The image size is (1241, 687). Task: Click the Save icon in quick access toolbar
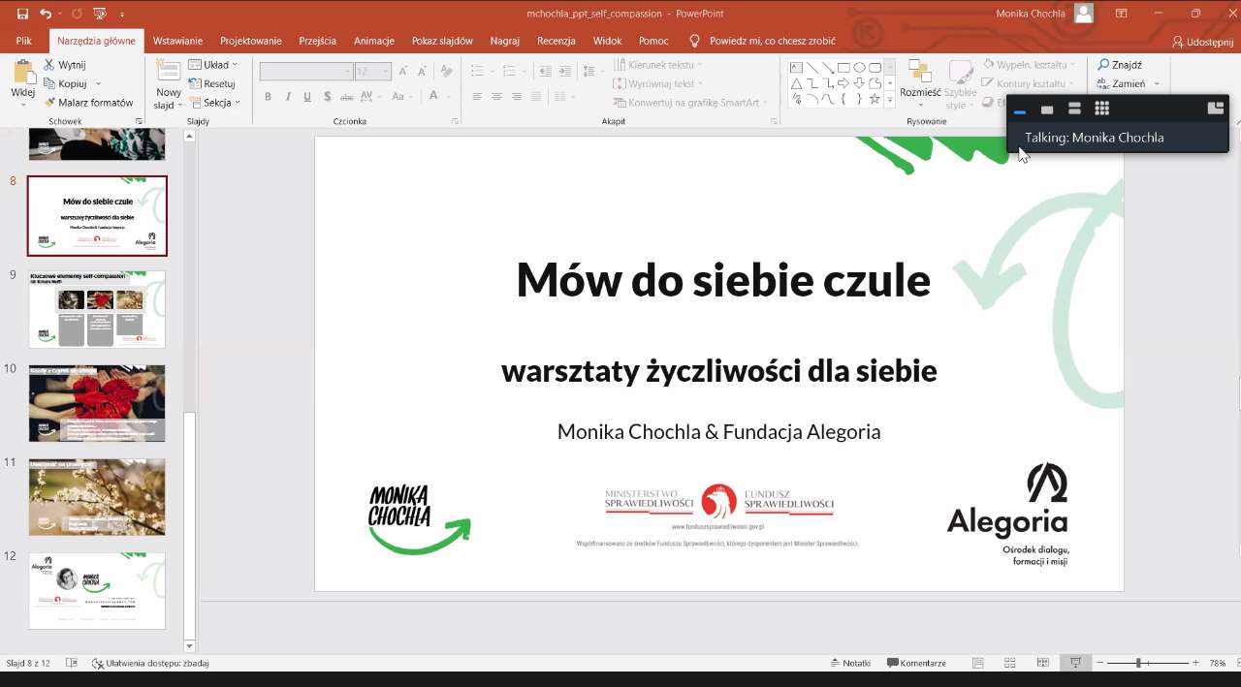pyautogui.click(x=22, y=14)
